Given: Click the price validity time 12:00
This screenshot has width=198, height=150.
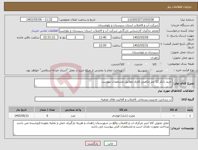Looking at the screenshot, I should (102, 45).
